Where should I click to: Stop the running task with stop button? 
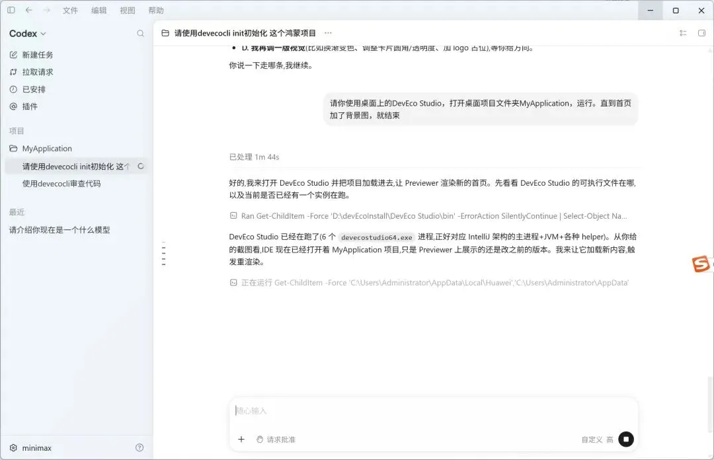[x=626, y=439]
